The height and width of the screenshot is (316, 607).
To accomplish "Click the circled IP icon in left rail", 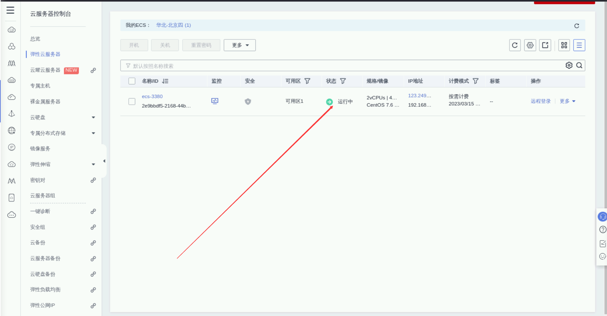I will [12, 147].
